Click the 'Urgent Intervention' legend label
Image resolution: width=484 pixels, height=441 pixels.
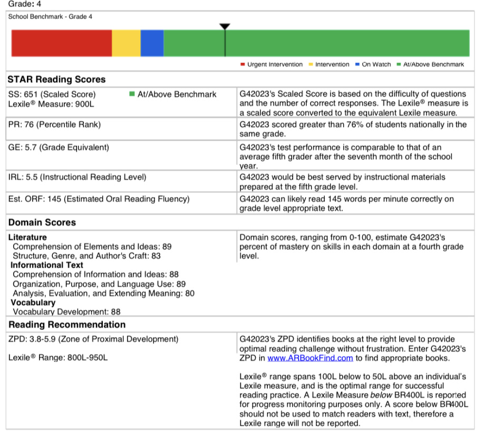click(x=275, y=64)
